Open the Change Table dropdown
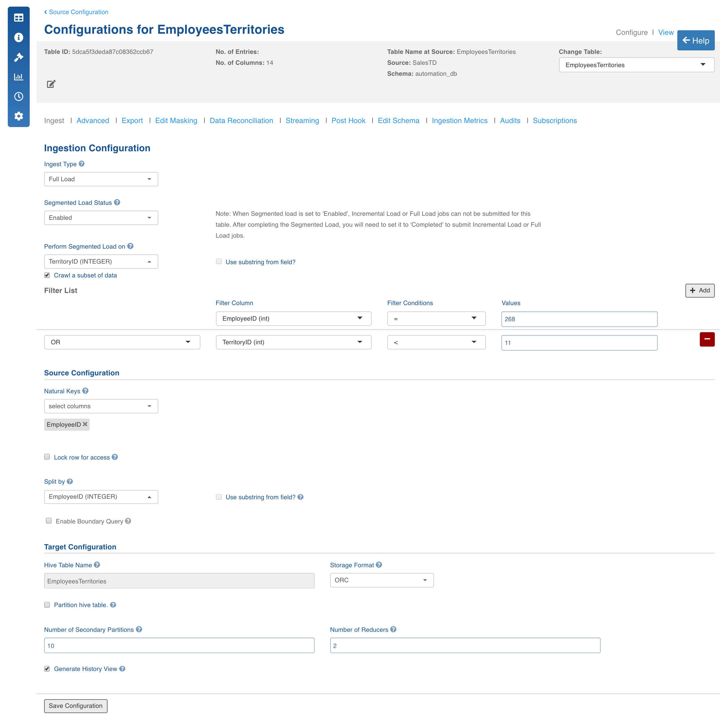720x717 pixels. click(x=636, y=65)
